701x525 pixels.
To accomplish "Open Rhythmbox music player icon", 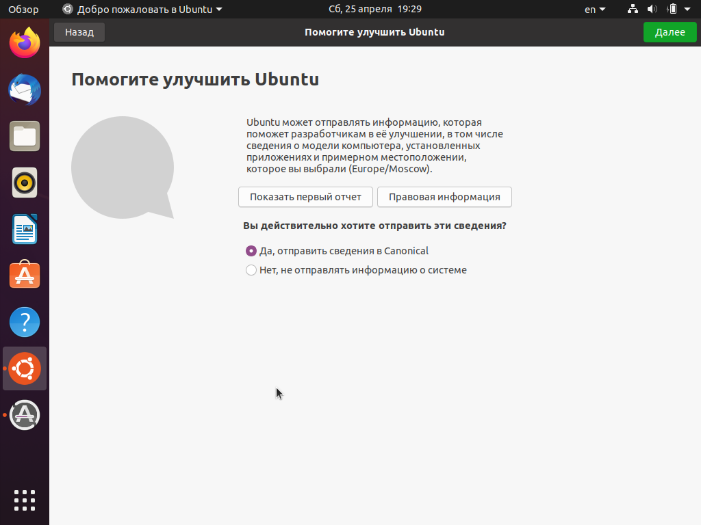I will tap(25, 183).
